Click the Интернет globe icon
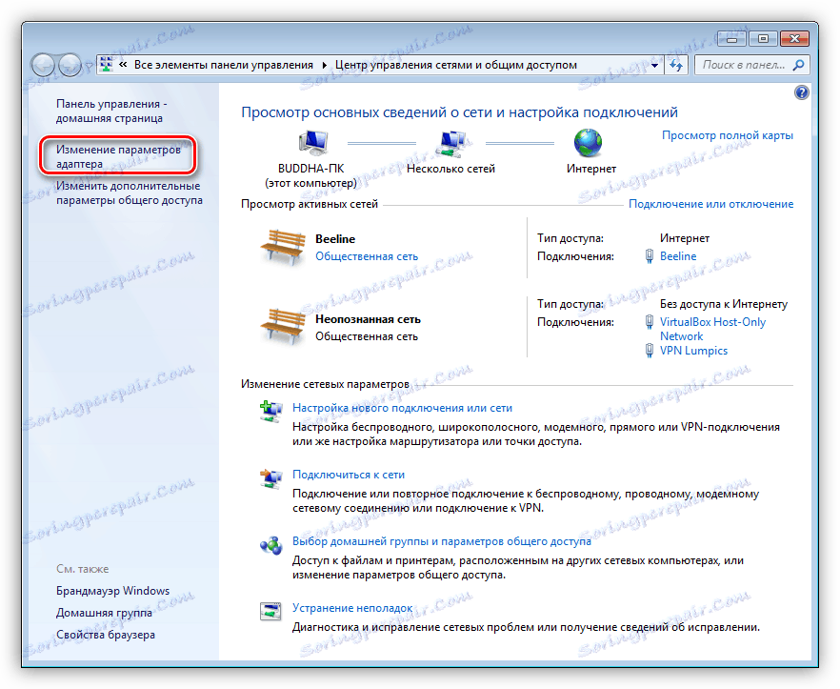Image resolution: width=840 pixels, height=689 pixels. pyautogui.click(x=589, y=143)
